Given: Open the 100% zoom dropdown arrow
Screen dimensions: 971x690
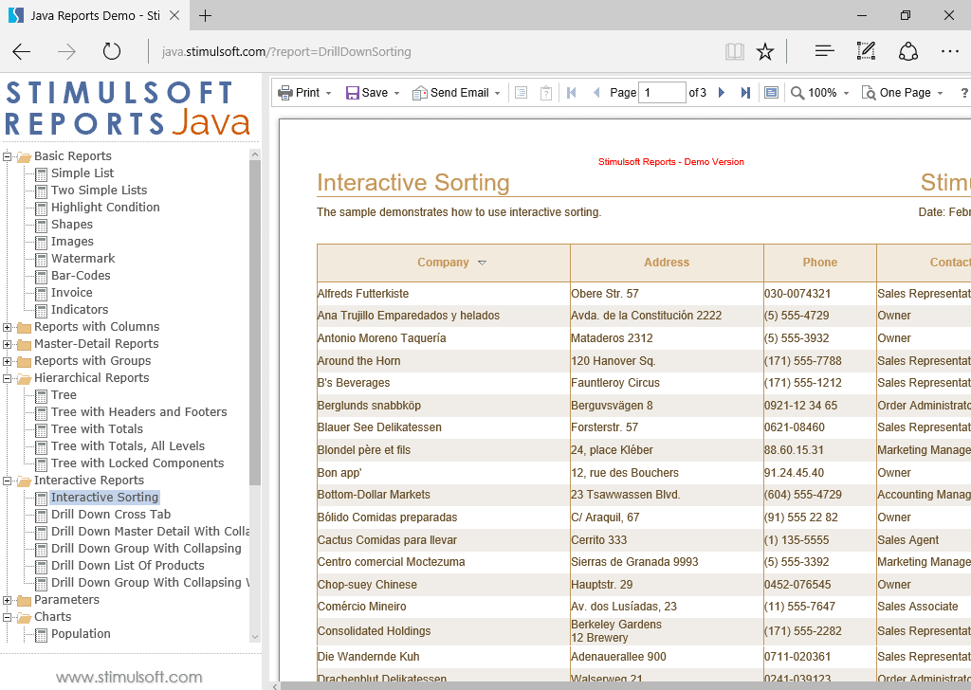Looking at the screenshot, I should (846, 94).
